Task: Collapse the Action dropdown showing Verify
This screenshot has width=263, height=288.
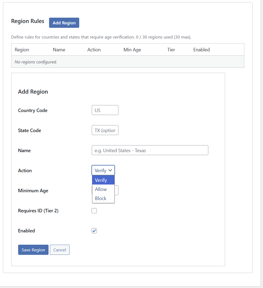Action: [103, 170]
